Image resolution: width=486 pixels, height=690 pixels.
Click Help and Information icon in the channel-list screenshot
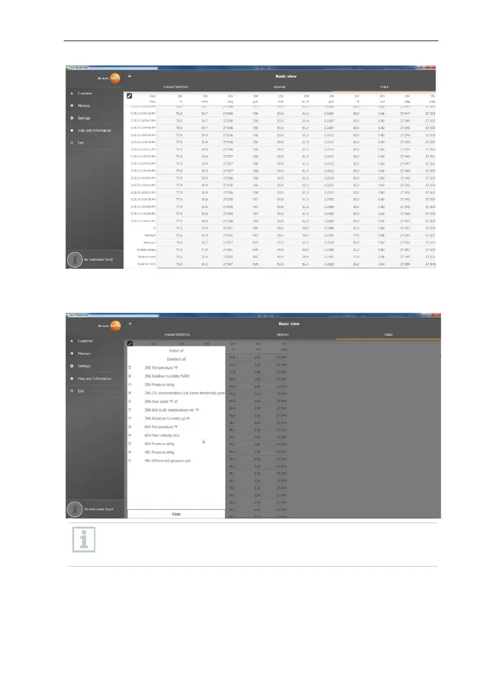point(72,378)
